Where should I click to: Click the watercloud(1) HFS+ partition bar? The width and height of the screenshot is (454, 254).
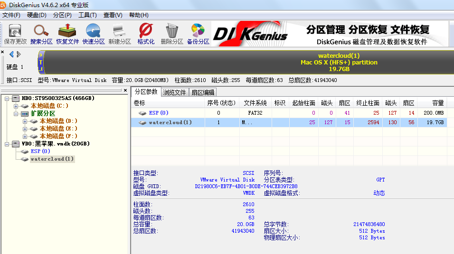click(x=249, y=62)
